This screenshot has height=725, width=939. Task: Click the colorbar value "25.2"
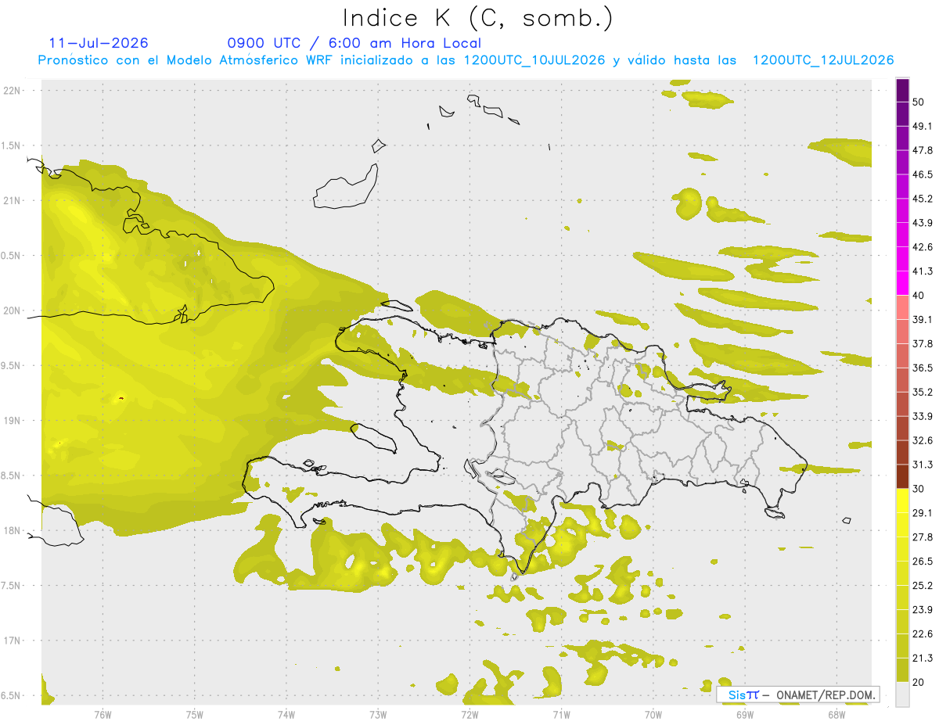tap(923, 587)
